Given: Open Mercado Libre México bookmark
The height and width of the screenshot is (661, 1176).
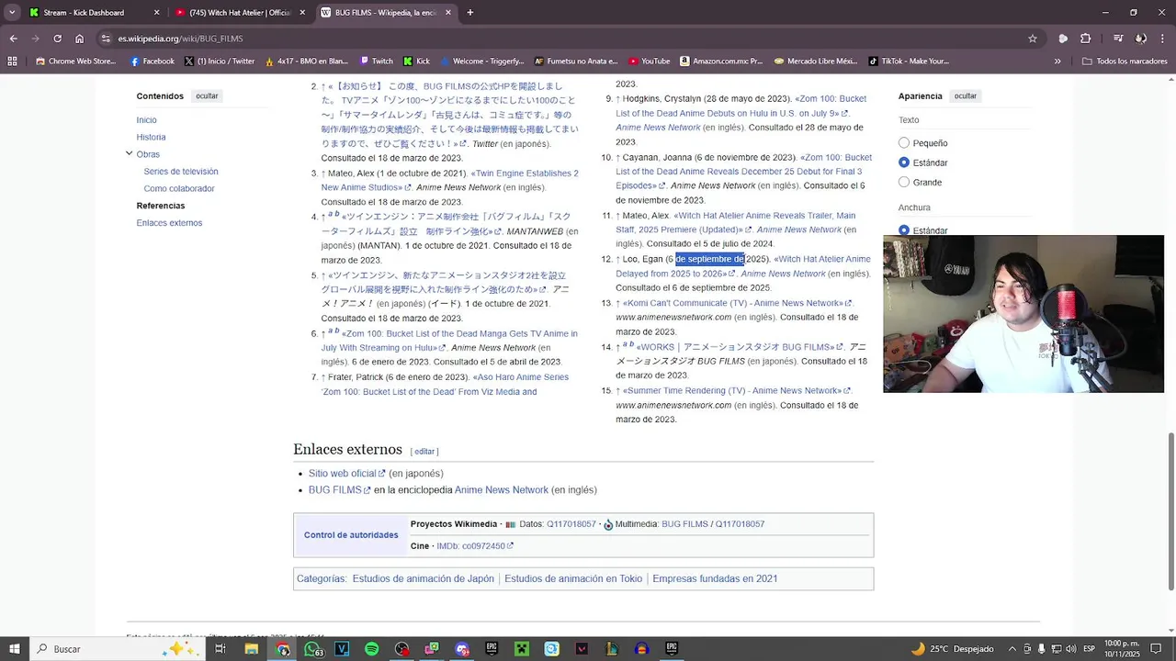Looking at the screenshot, I should pyautogui.click(x=815, y=62).
